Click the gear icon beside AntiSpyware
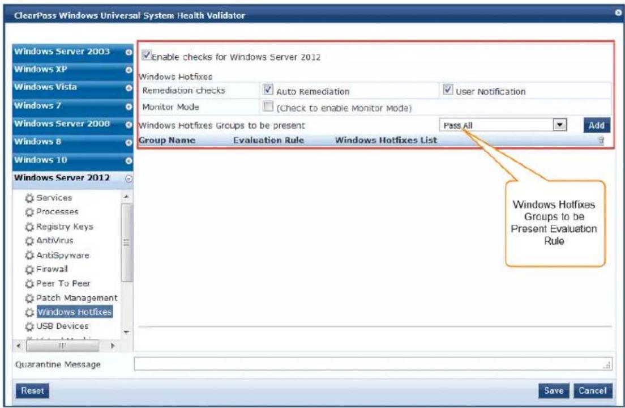625x408 pixels. [29, 255]
